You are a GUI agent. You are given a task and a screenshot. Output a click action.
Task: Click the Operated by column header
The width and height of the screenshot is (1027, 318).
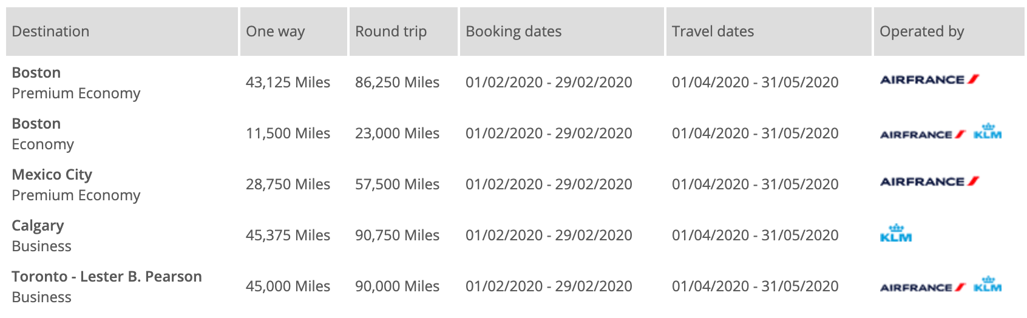click(x=921, y=32)
